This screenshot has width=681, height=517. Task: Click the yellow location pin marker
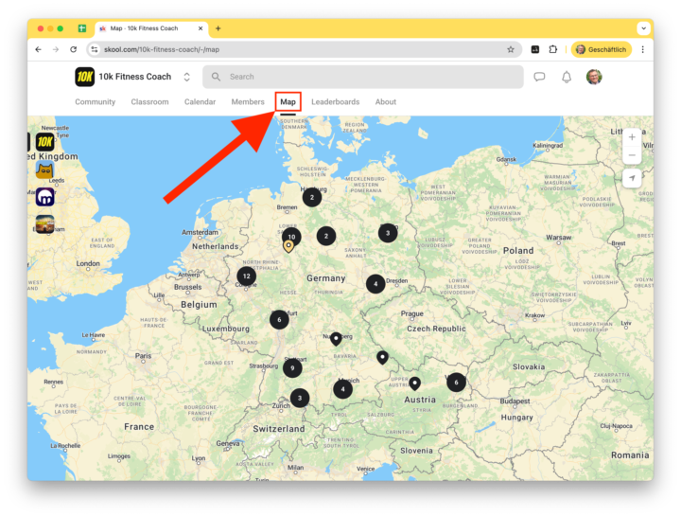[288, 246]
